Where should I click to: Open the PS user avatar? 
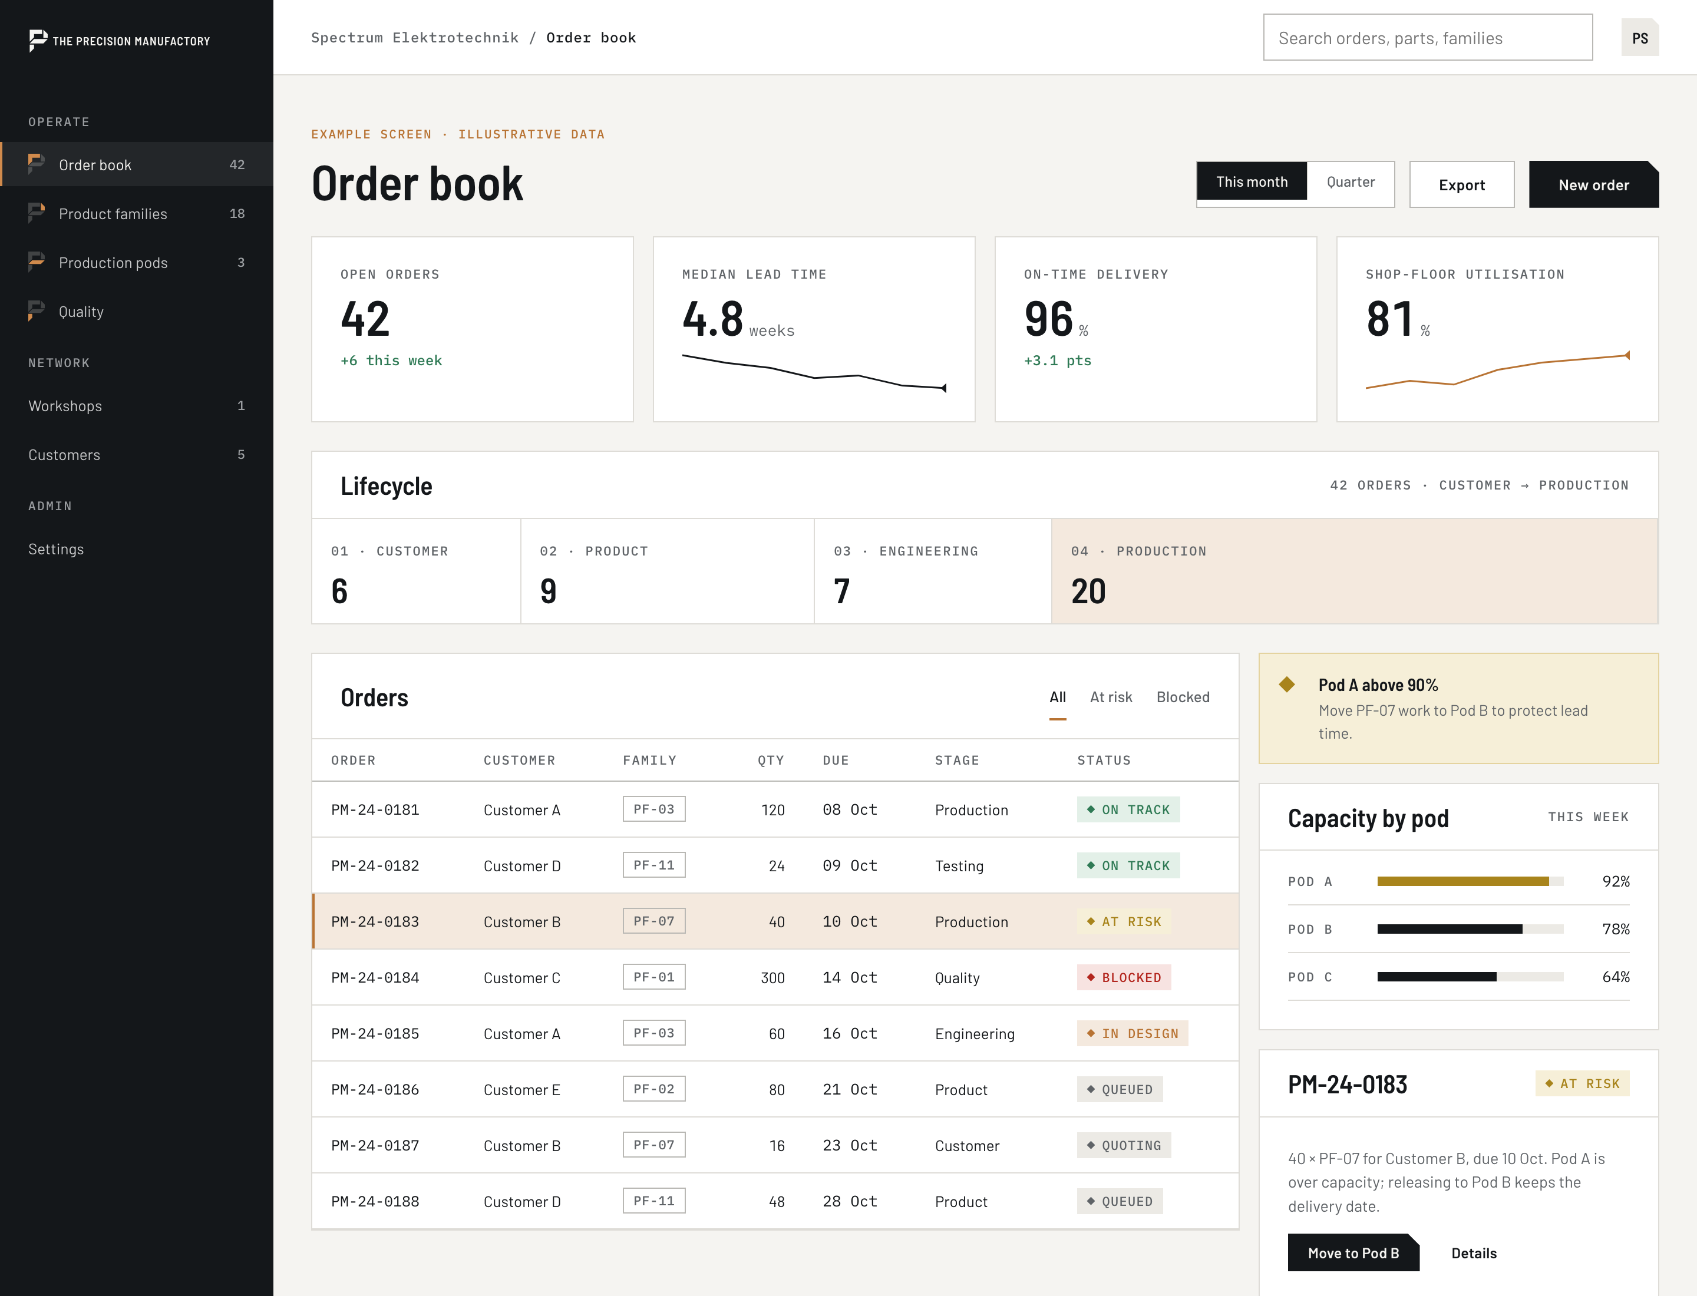1640,38
